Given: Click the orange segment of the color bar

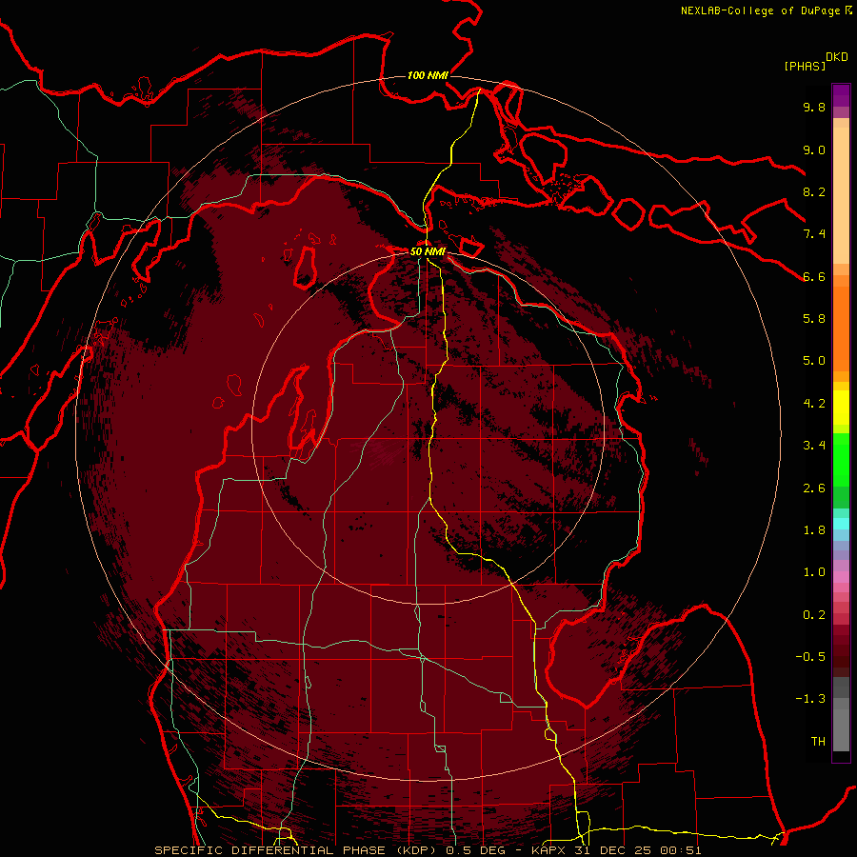Looking at the screenshot, I should click(x=841, y=328).
